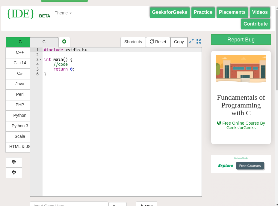Open the Theme dropdown

point(63,13)
